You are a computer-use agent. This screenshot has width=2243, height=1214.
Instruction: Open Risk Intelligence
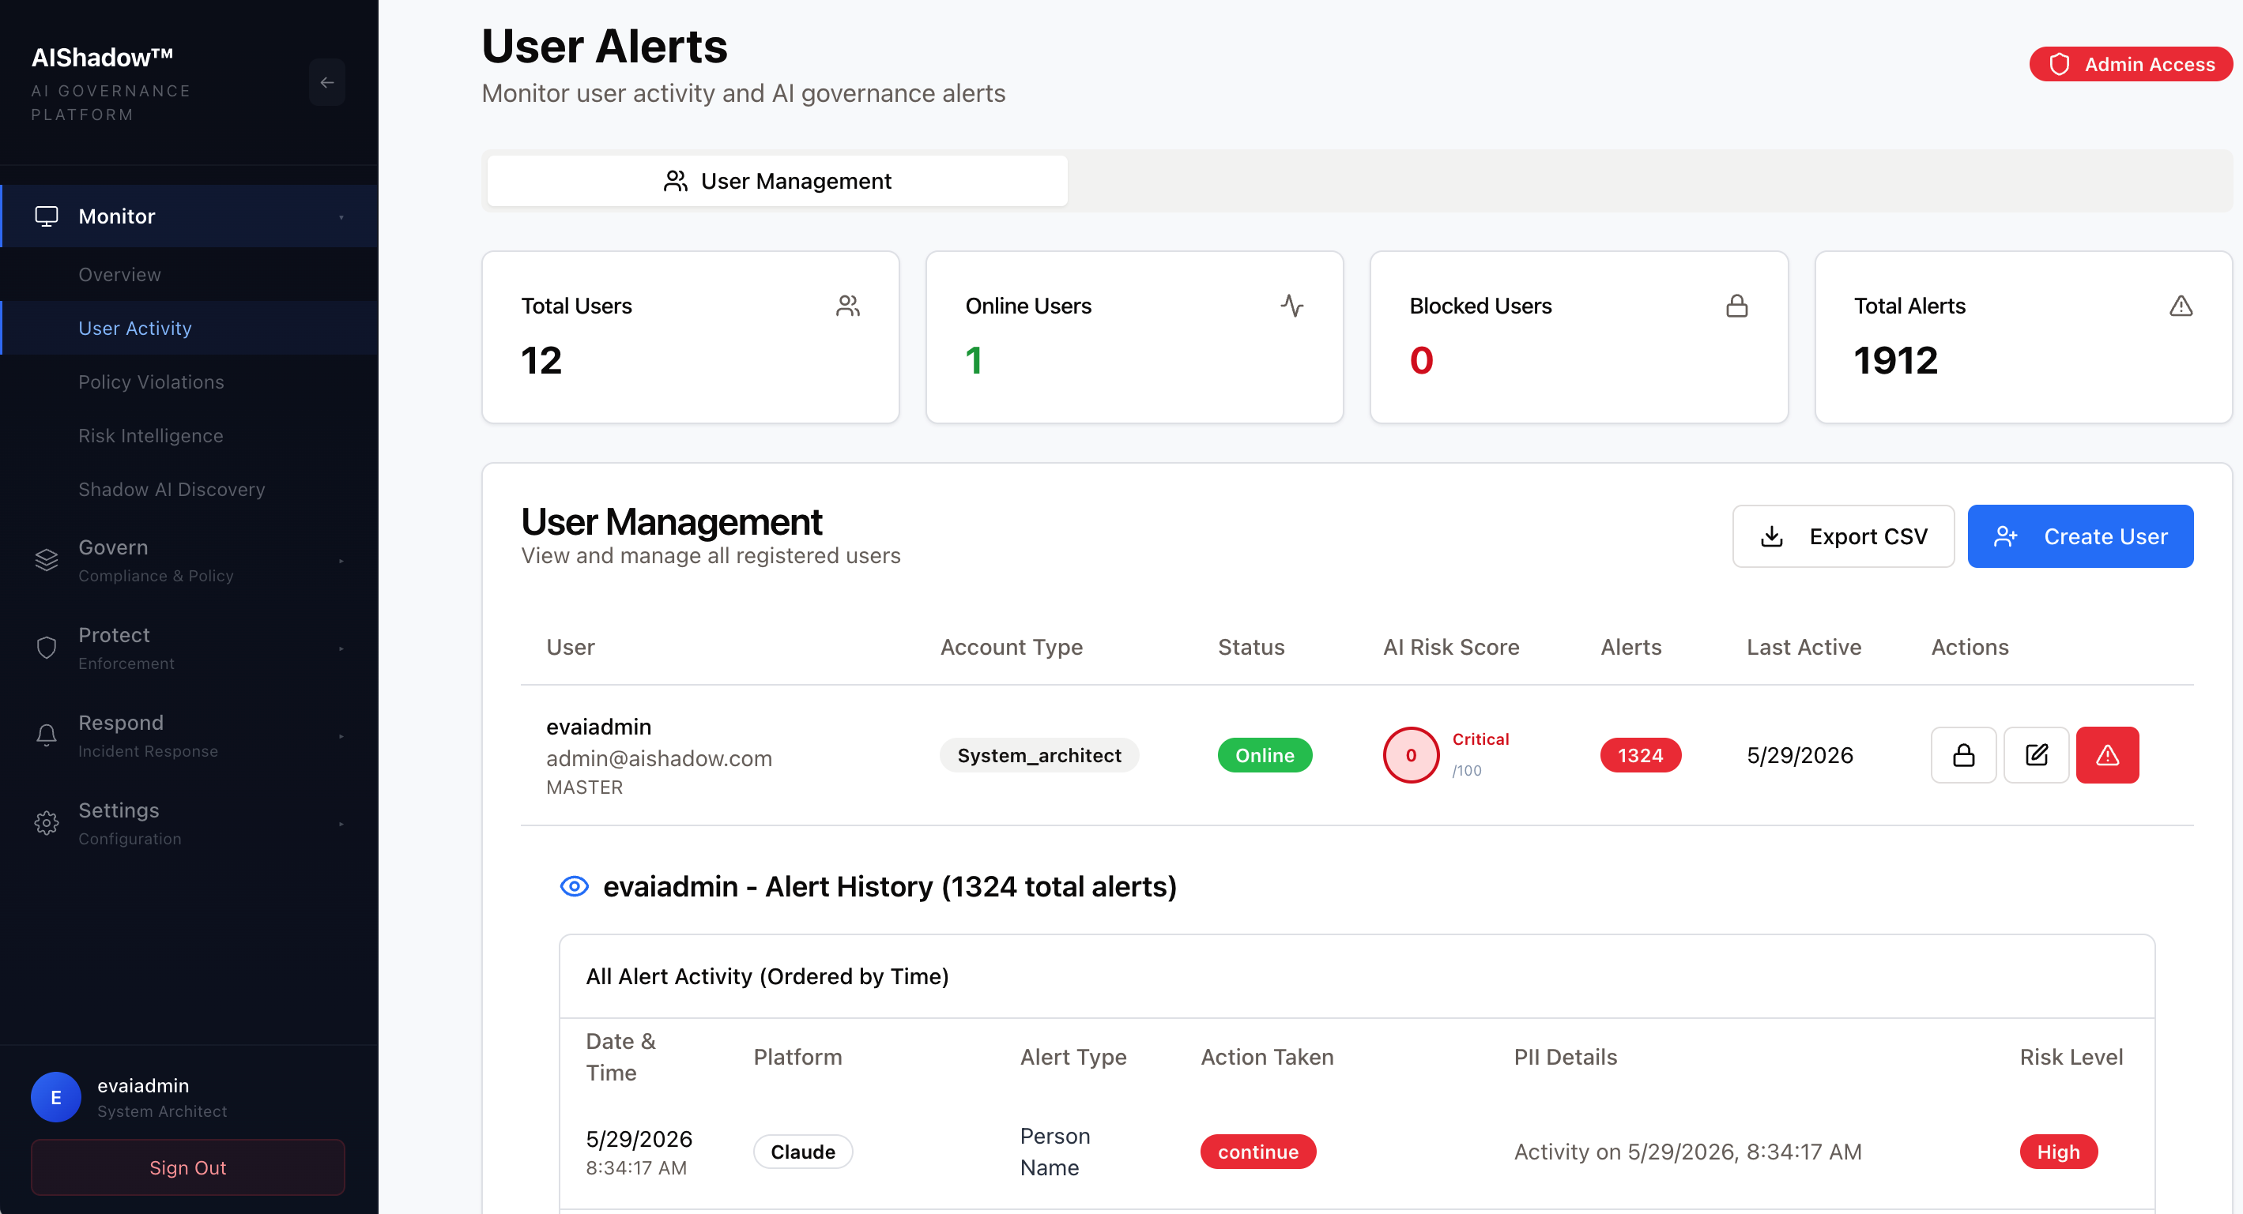pyautogui.click(x=151, y=435)
